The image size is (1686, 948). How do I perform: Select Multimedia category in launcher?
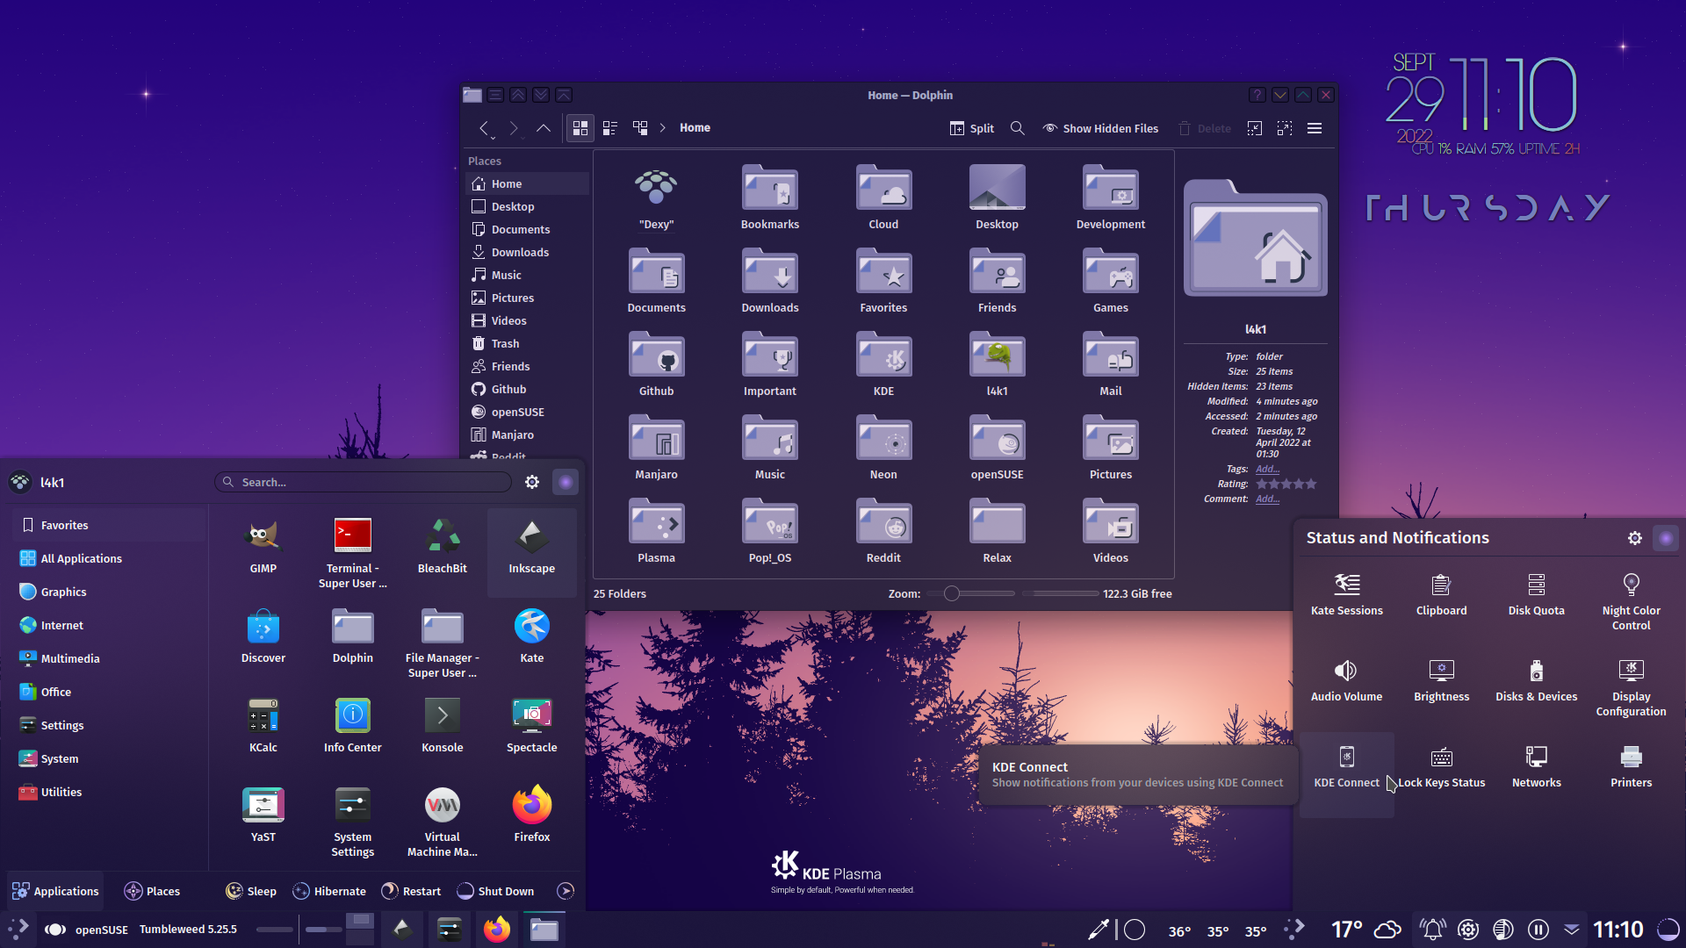(109, 658)
